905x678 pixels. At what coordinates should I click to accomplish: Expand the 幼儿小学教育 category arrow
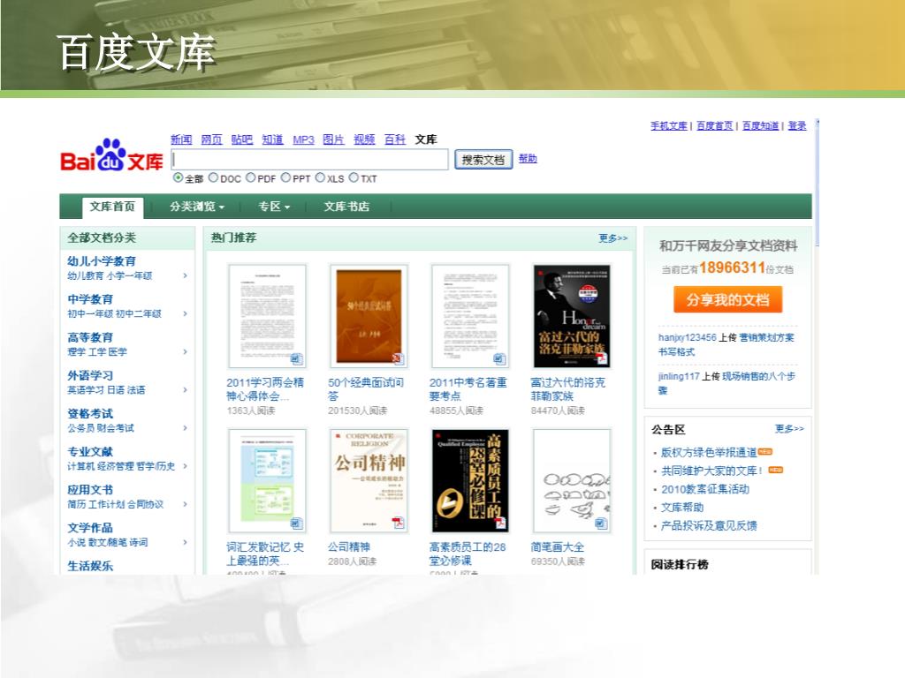[x=186, y=275]
